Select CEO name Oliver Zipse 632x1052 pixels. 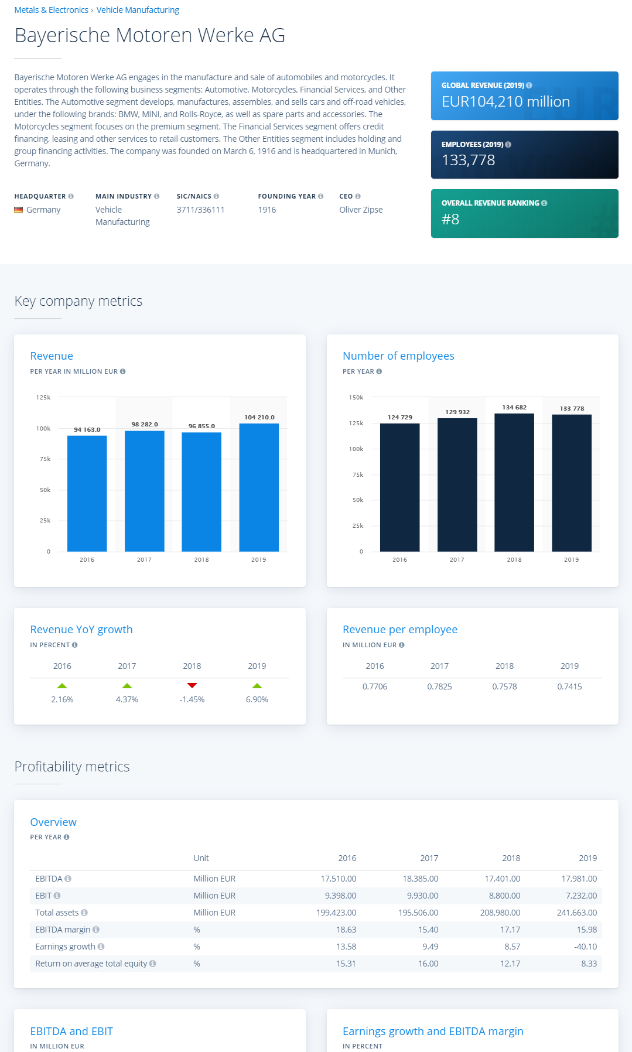click(x=361, y=210)
